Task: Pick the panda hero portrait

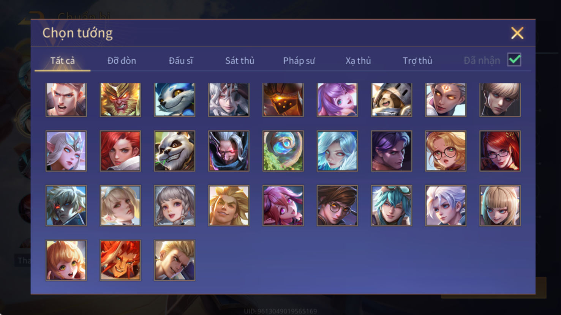Action: [x=175, y=151]
